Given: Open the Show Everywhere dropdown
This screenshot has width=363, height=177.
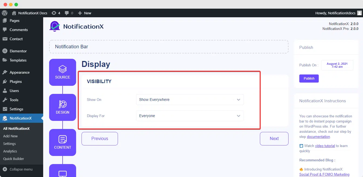Looking at the screenshot, I should coord(190,100).
